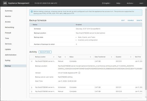Open the Time page in sidebar
This screenshot has width=147, height=101.
pyautogui.click(x=7, y=38)
